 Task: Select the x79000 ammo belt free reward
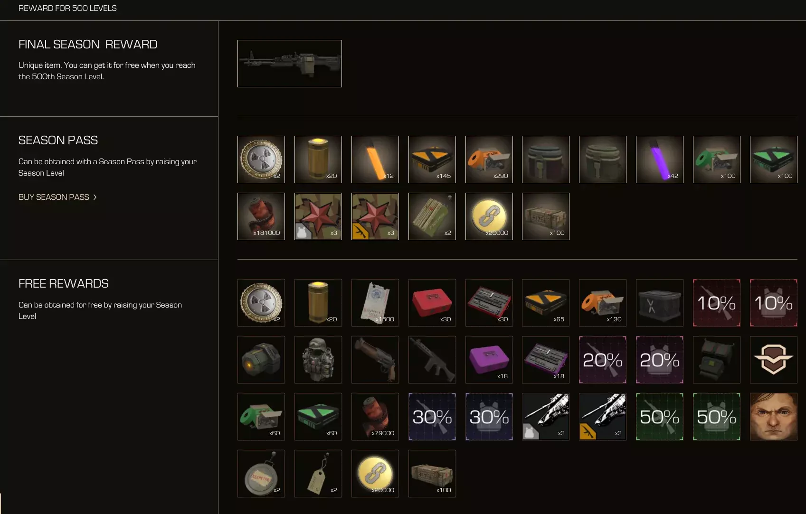[375, 417]
